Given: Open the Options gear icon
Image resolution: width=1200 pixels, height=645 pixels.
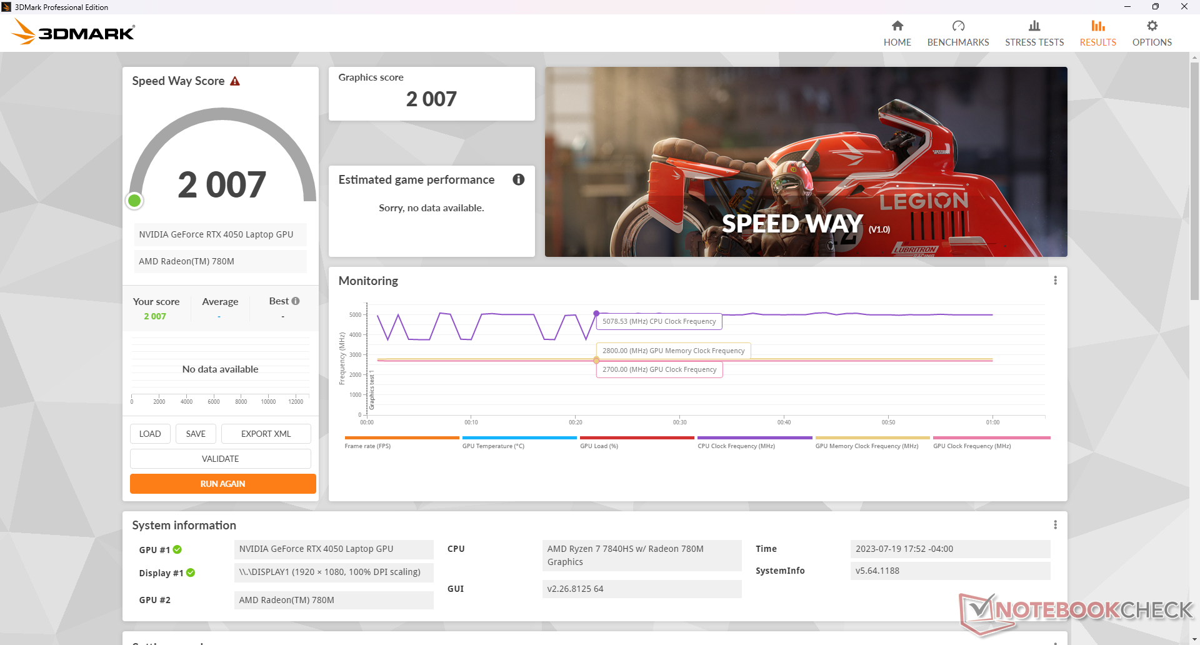Looking at the screenshot, I should tap(1151, 26).
